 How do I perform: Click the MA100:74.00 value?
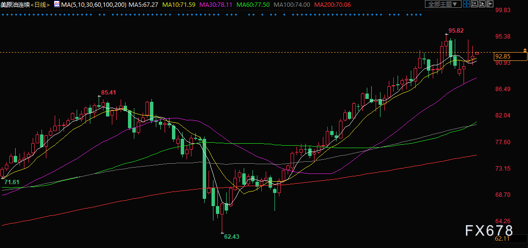(x=292, y=5)
